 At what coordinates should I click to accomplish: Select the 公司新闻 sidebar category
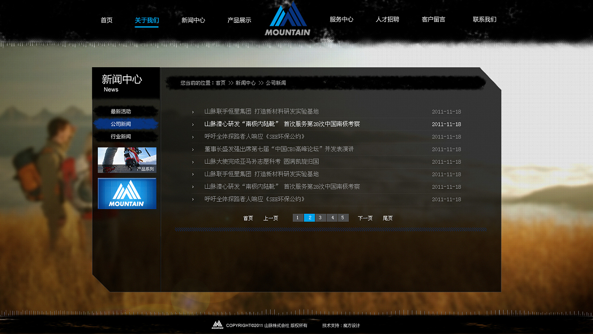coord(126,124)
